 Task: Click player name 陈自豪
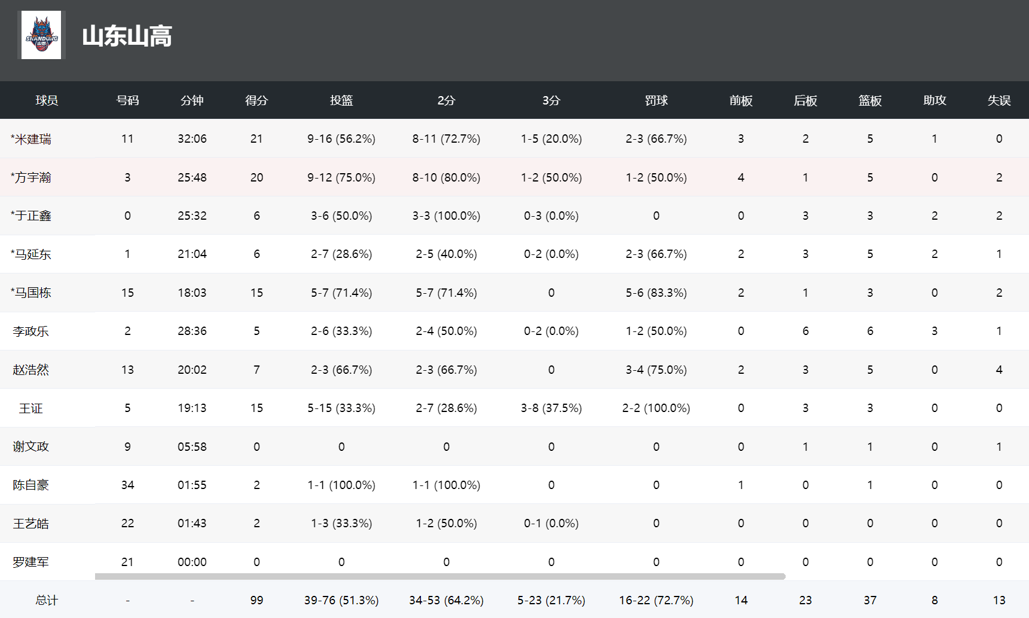[x=30, y=485]
